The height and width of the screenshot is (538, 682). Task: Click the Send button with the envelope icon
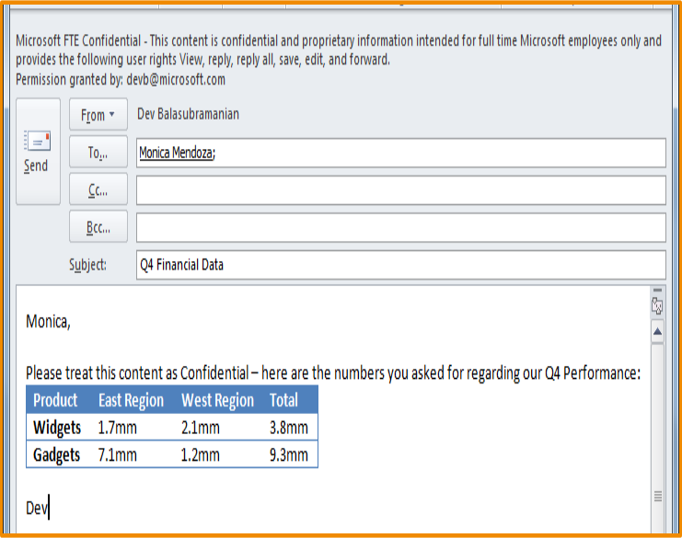[x=38, y=151]
